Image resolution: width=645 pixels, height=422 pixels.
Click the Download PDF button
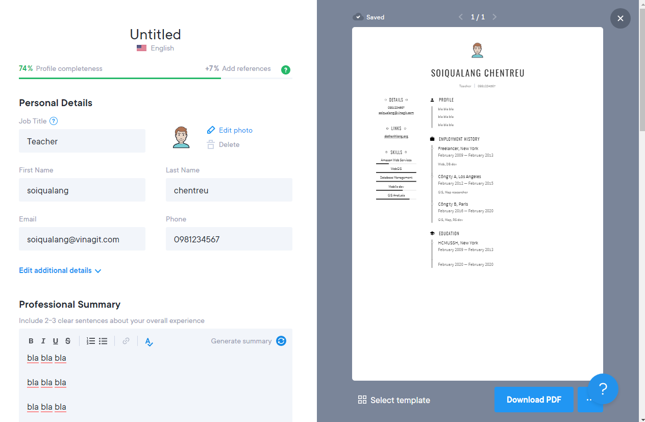click(x=534, y=400)
